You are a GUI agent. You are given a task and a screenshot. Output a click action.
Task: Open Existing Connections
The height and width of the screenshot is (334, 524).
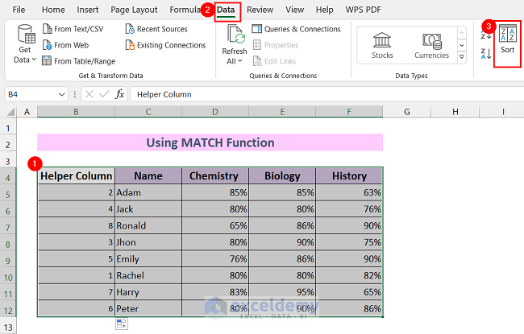click(131, 45)
